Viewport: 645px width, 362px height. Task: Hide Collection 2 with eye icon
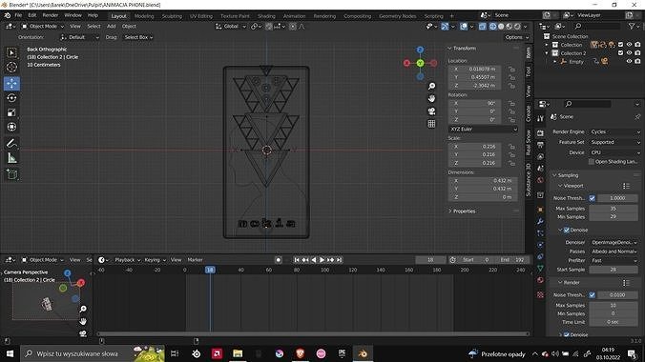tap(629, 53)
